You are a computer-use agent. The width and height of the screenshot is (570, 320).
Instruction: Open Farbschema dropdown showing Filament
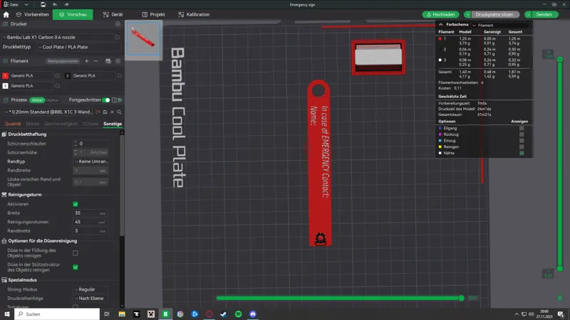coord(500,25)
